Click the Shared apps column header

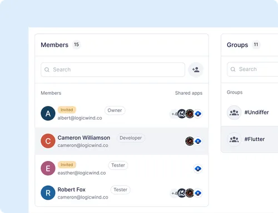(x=188, y=93)
